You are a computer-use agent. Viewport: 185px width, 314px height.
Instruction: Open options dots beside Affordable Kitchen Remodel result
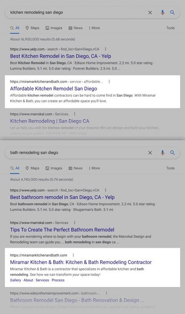[109, 82]
